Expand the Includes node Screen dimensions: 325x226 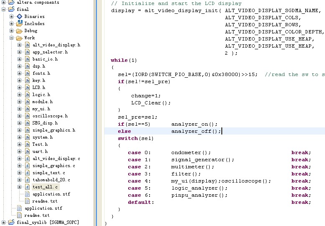point(11,23)
